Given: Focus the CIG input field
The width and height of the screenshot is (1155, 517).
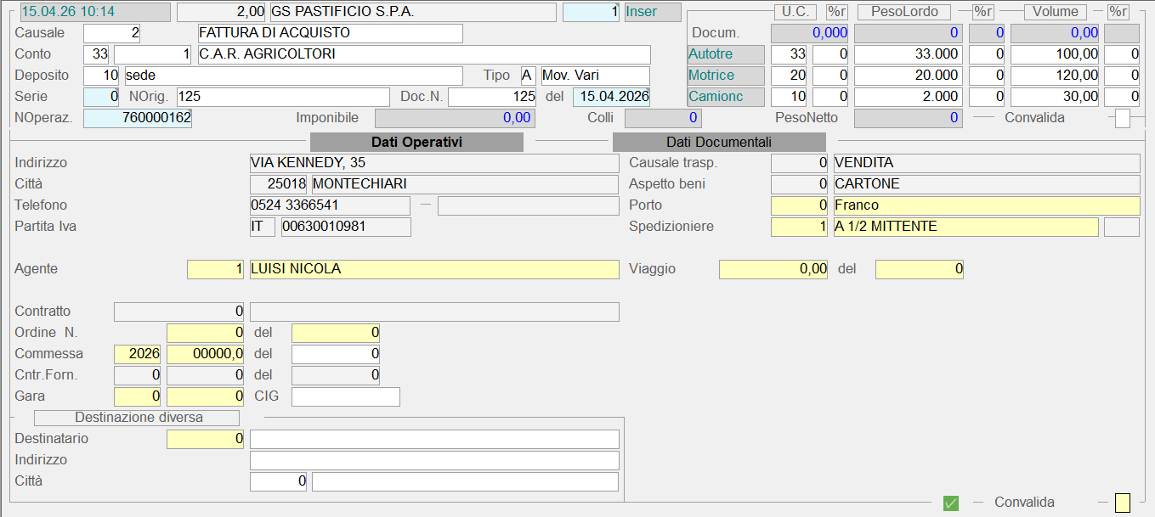Looking at the screenshot, I should click(345, 396).
